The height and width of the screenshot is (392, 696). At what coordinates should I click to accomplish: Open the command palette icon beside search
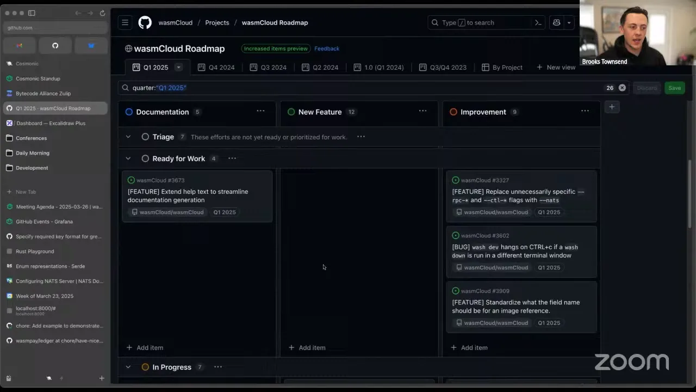click(x=538, y=22)
